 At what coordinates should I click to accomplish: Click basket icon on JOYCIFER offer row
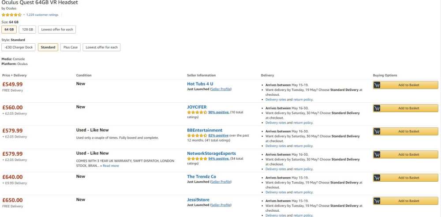tap(377, 108)
